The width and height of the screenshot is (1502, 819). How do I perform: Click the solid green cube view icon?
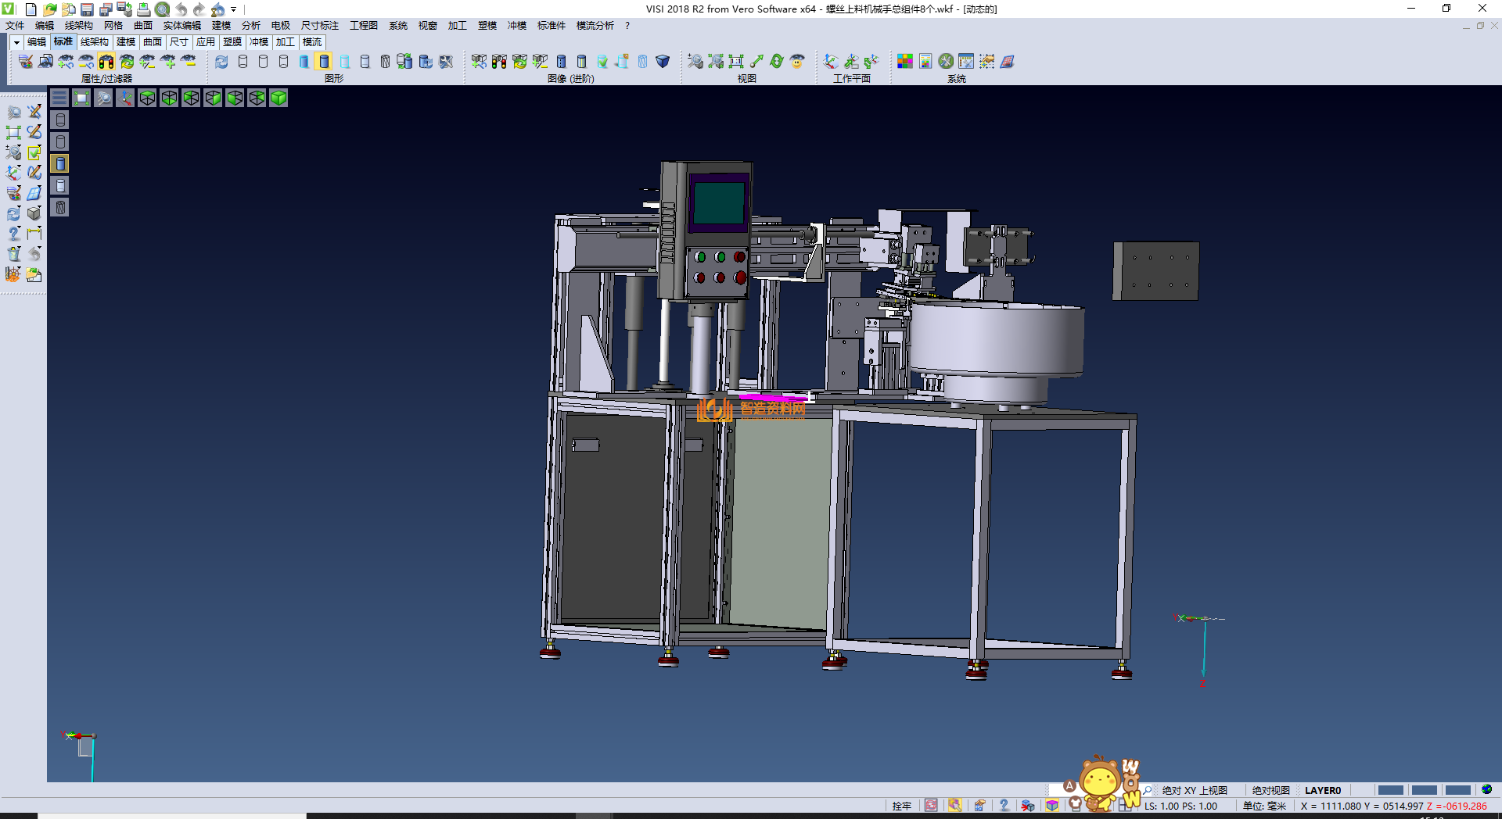[278, 98]
